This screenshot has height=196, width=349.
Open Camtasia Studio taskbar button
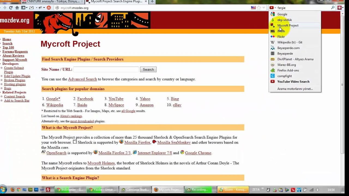(x=136, y=190)
